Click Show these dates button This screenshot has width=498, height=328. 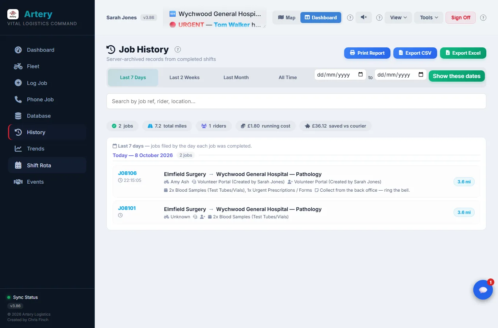(457, 76)
